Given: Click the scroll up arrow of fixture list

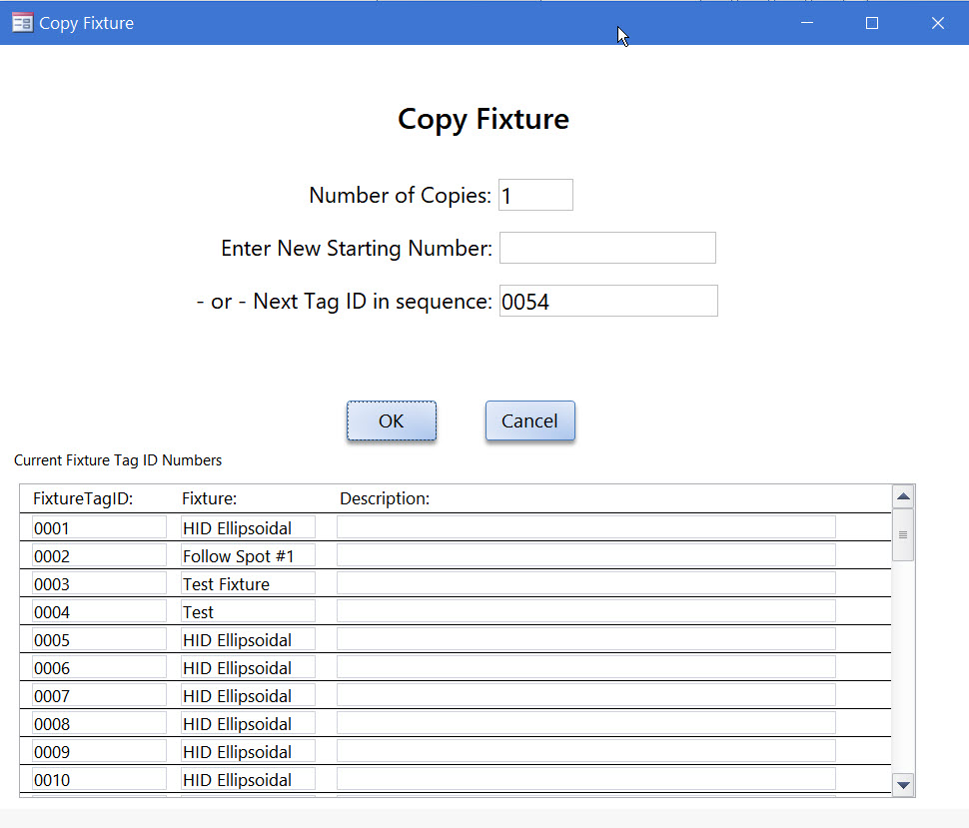Looking at the screenshot, I should coord(903,496).
